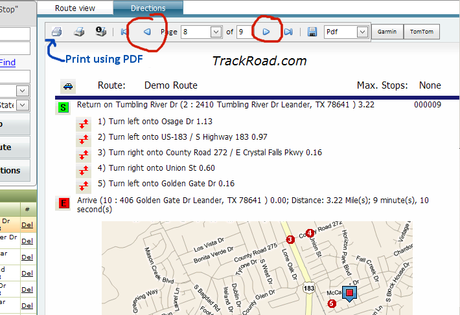Click the turn icon for Osage Dr step

(84, 124)
